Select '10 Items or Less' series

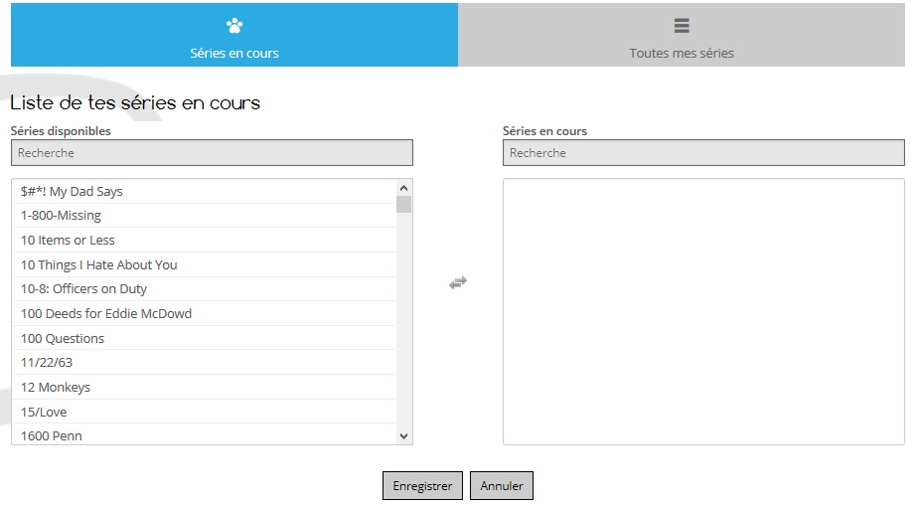coord(204,241)
